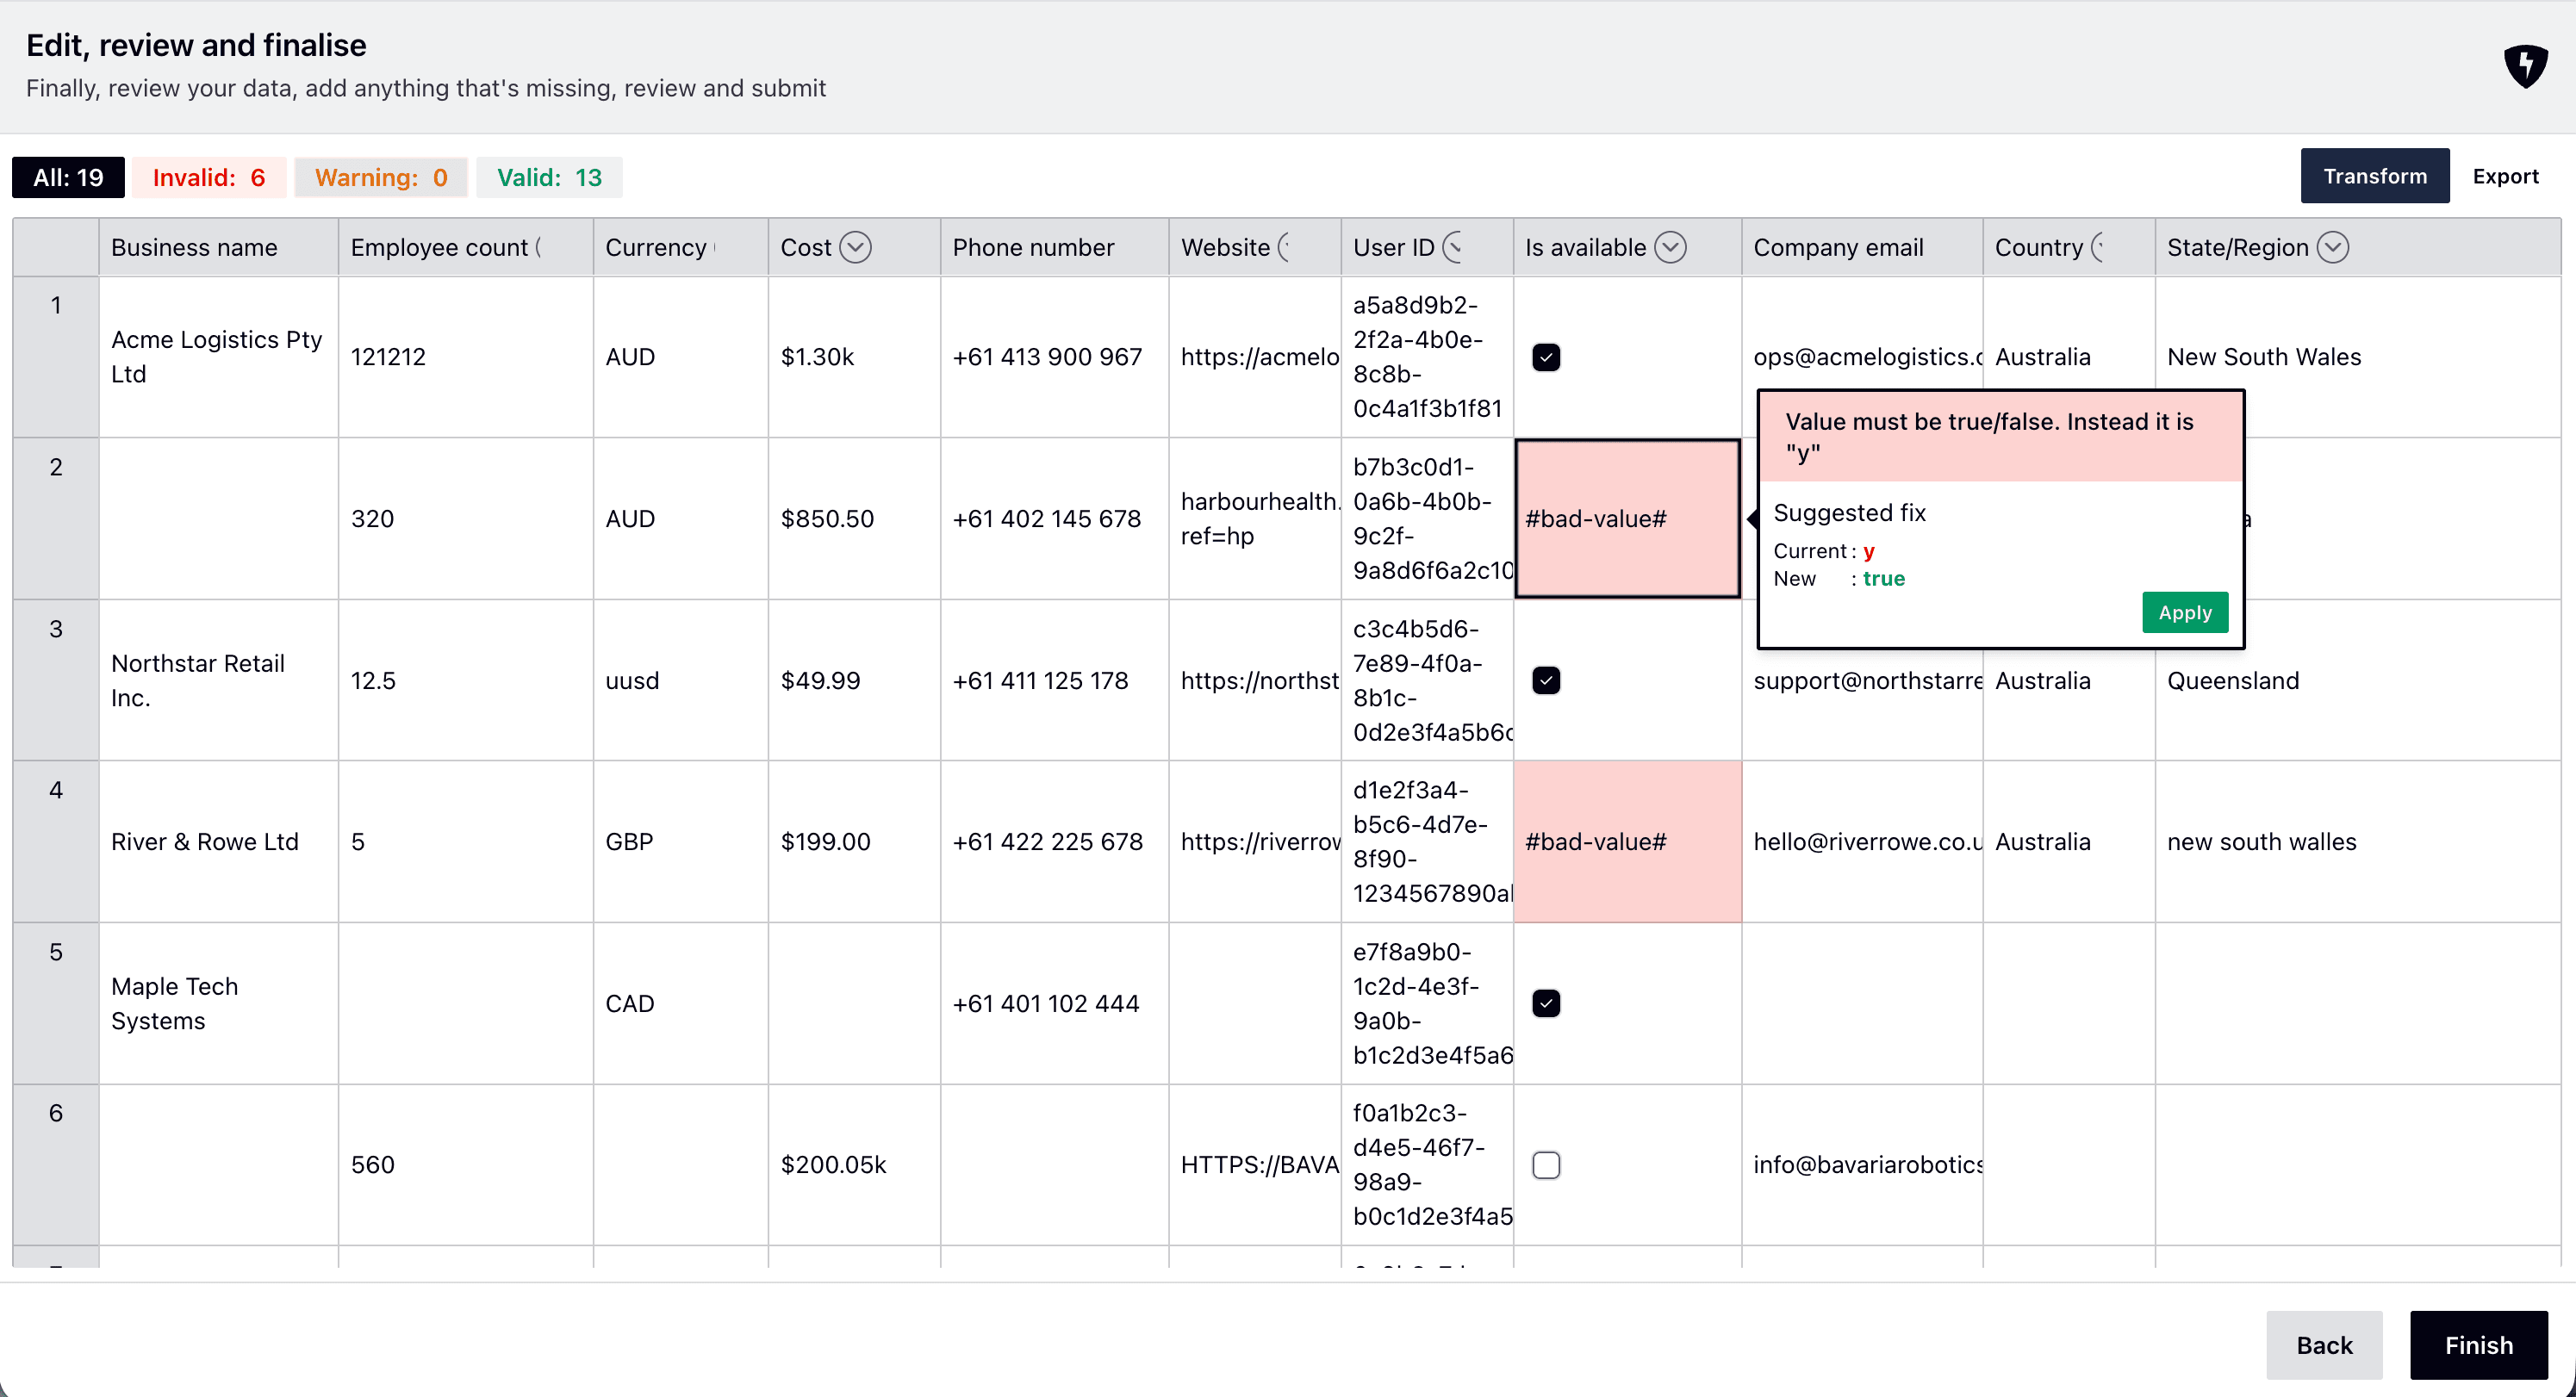This screenshot has height=1397, width=2576.
Task: Uncheck Is available for Northstar Retail row
Action: (1546, 680)
